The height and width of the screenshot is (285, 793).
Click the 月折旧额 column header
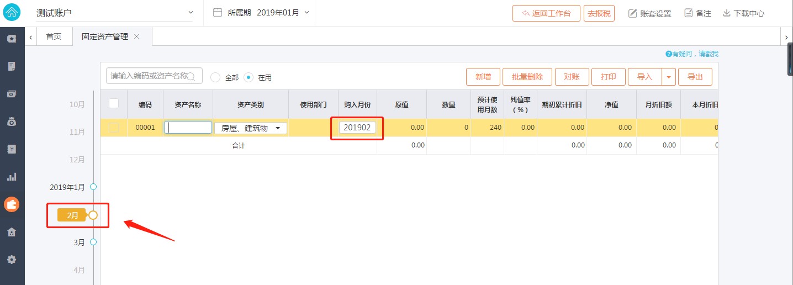(658, 104)
